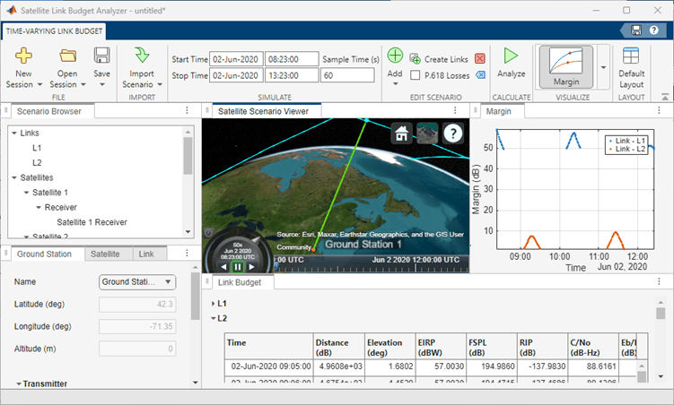Pause the scenario animation playback
Viewport: 674px width, 405px height.
(238, 266)
